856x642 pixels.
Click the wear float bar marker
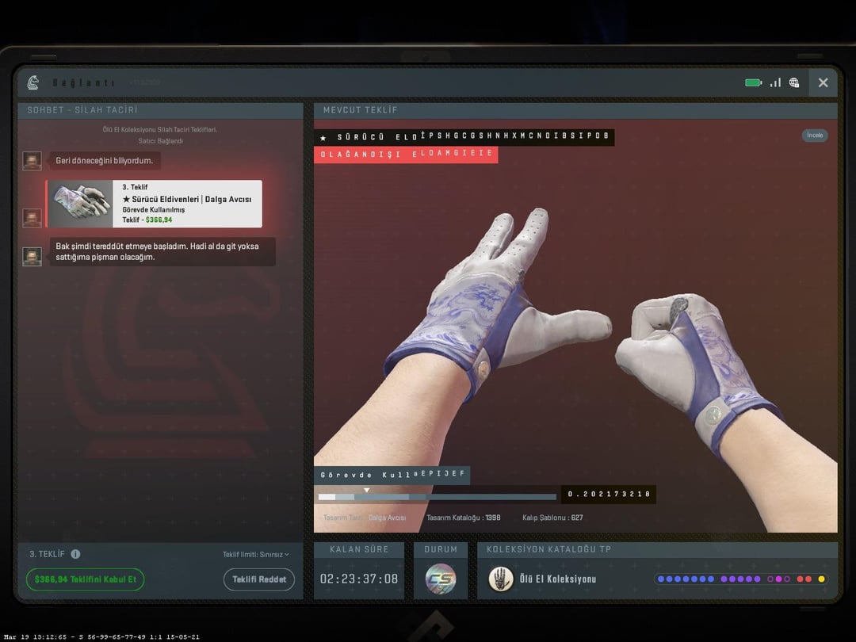pos(366,491)
